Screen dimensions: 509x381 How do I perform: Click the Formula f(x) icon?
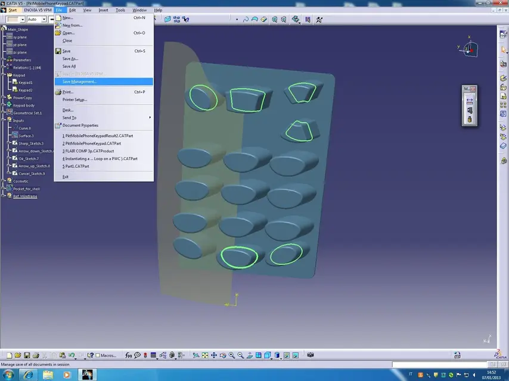pos(128,355)
